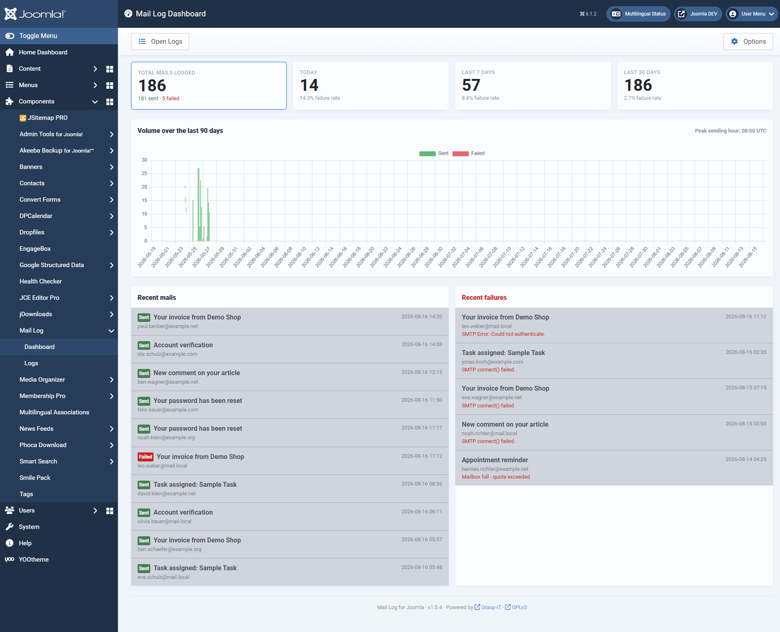
Task: Open the Graup-IT footer link
Action: coord(488,607)
